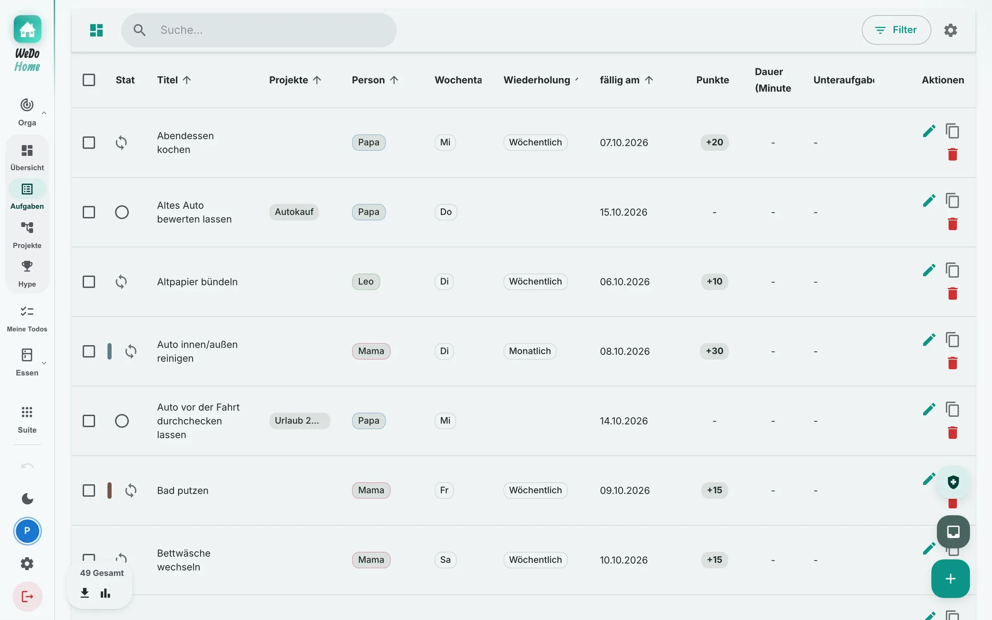Open the P user avatar

tap(27, 531)
